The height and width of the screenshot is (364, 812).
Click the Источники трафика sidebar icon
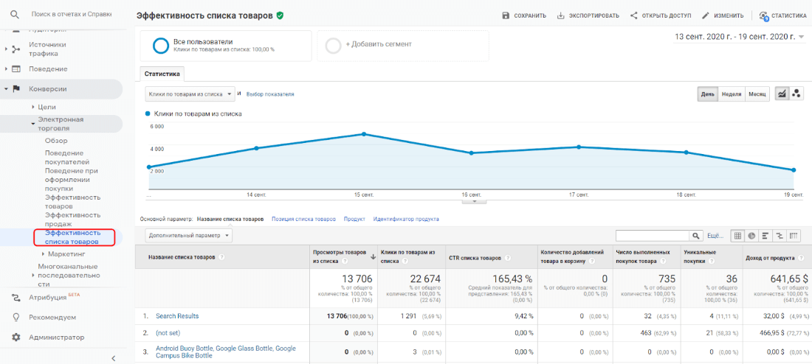pyautogui.click(x=16, y=49)
